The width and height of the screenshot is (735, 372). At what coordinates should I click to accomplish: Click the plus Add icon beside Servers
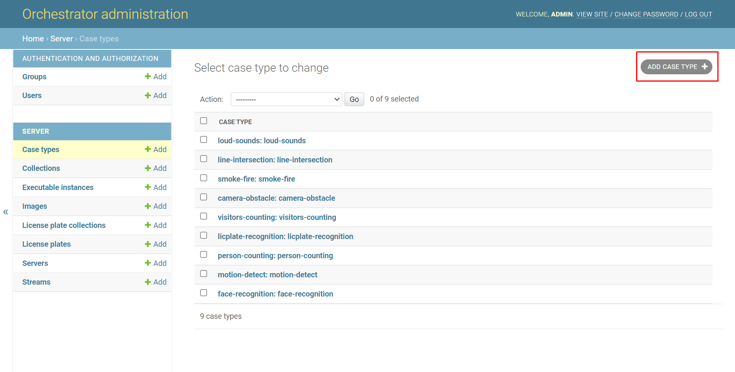click(x=148, y=263)
